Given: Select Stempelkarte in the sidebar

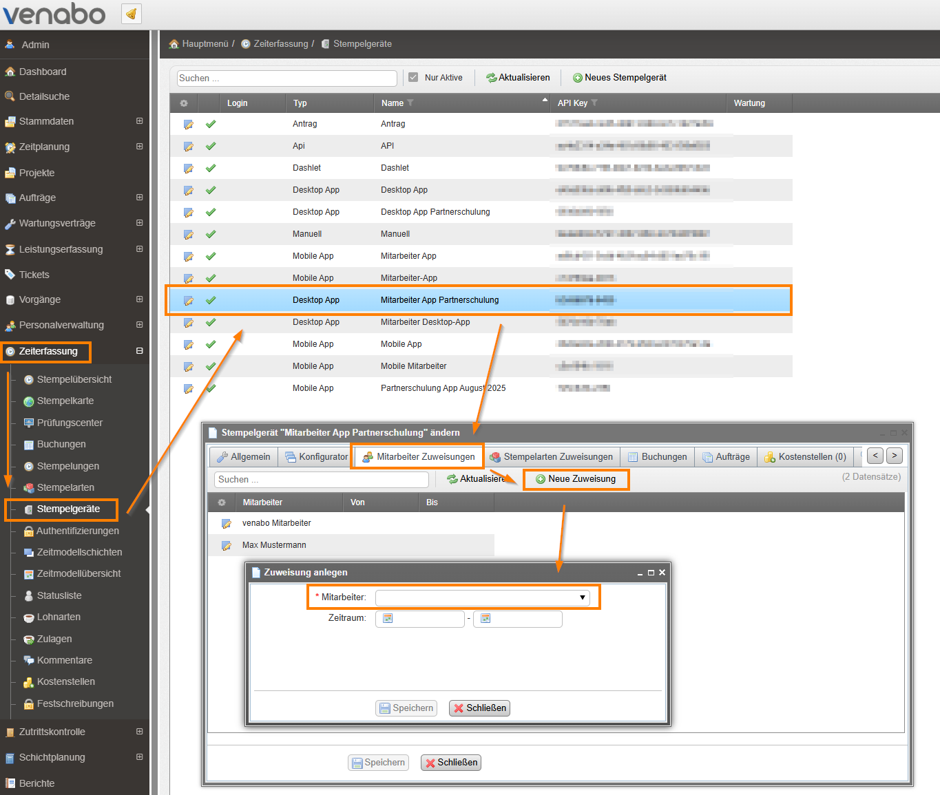Looking at the screenshot, I should [x=65, y=401].
